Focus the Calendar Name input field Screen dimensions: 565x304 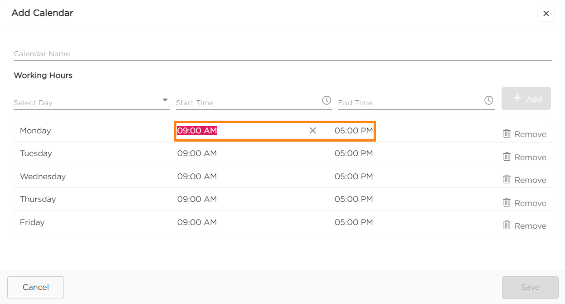click(282, 54)
